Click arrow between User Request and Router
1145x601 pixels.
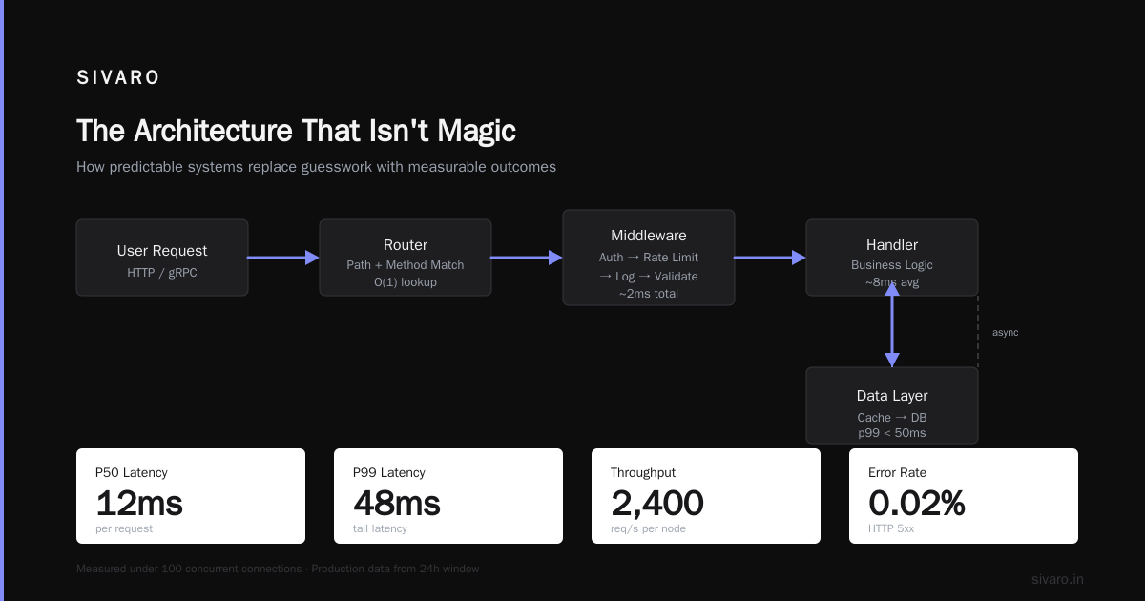coord(283,258)
